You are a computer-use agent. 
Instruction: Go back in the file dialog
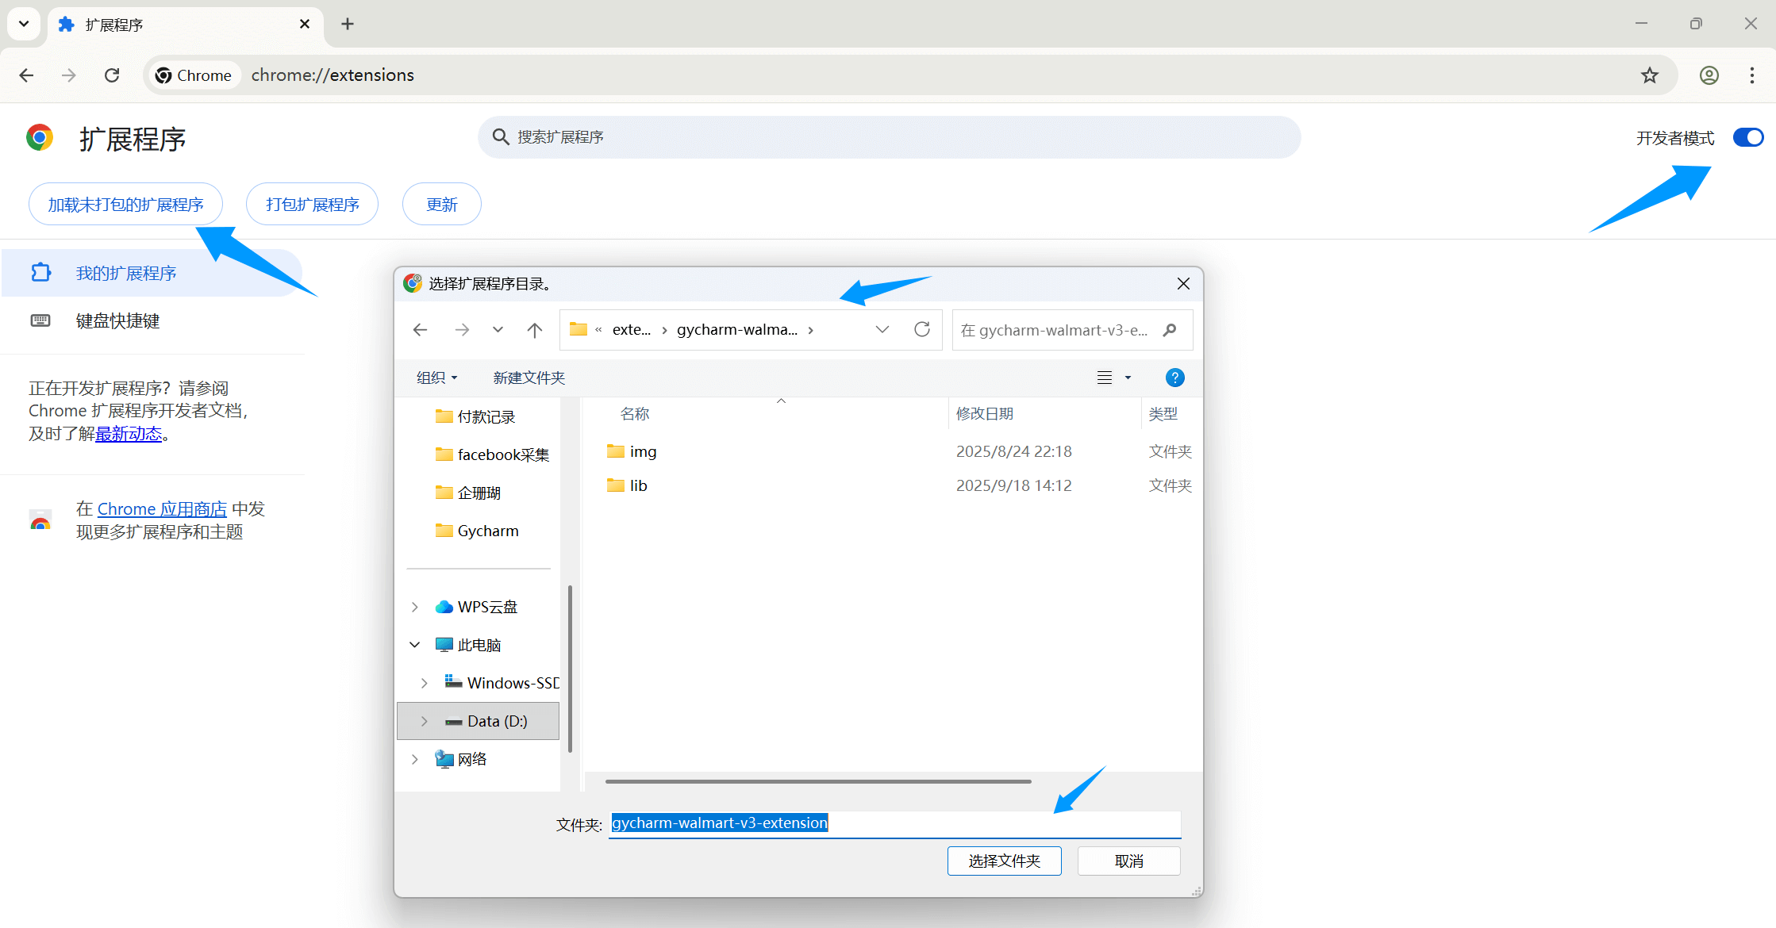(x=421, y=330)
